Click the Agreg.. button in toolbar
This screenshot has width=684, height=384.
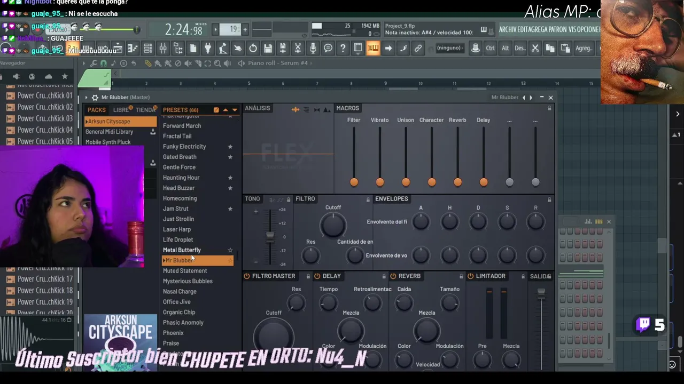point(584,48)
